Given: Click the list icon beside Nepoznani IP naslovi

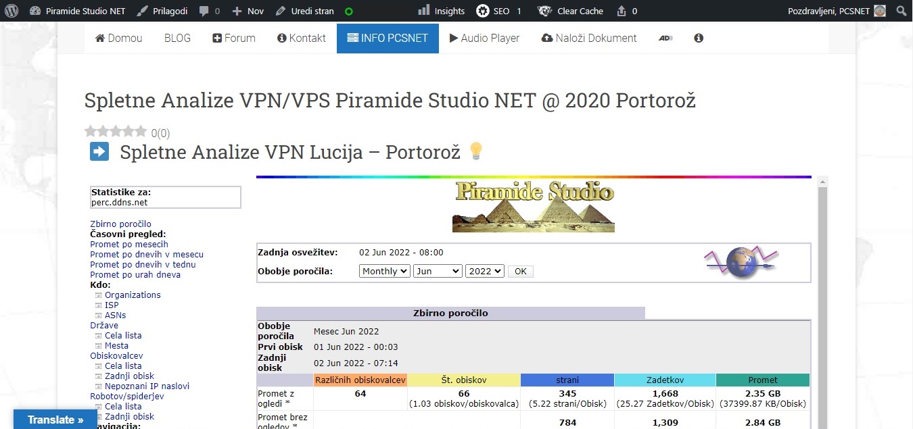Looking at the screenshot, I should 99,386.
